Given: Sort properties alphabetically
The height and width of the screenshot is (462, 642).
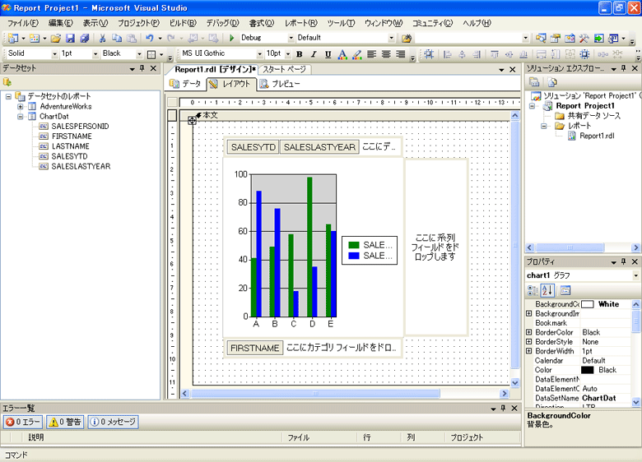Looking at the screenshot, I should coord(547,290).
